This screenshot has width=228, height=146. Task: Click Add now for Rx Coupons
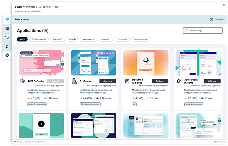(108, 81)
